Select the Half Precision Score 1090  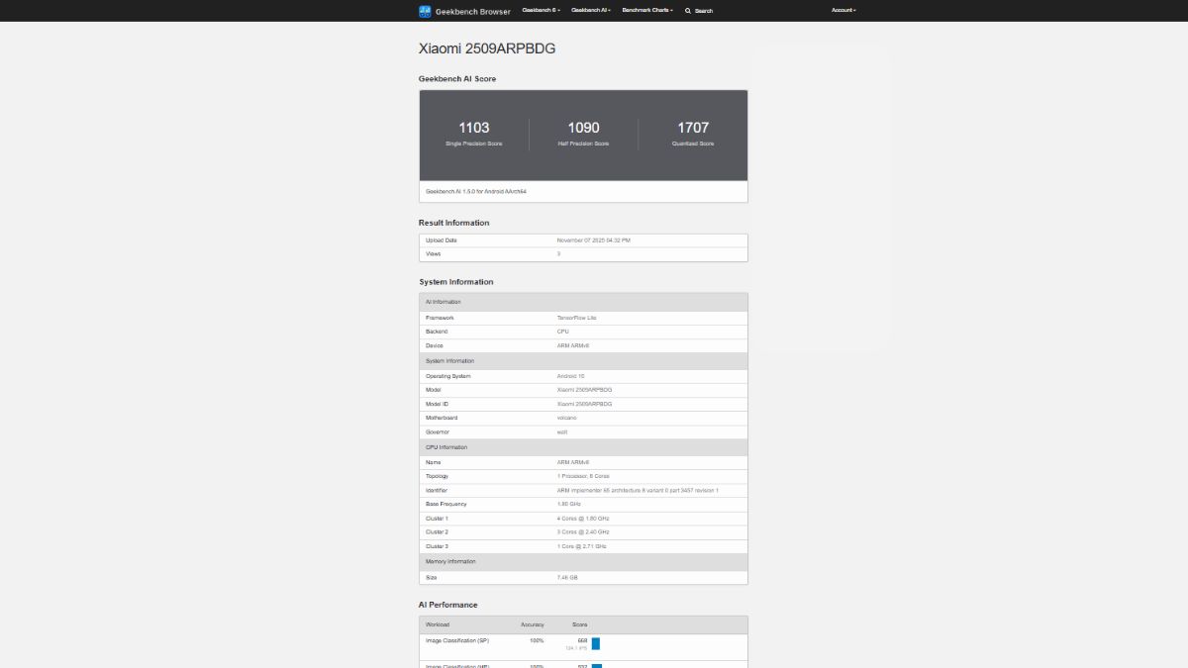pyautogui.click(x=583, y=128)
